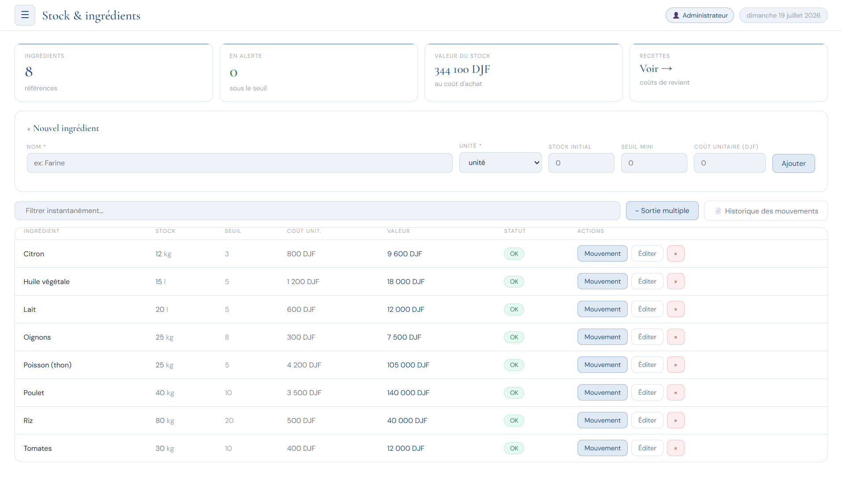Expand the Unité dropdown
Image resolution: width=842 pixels, height=483 pixels.
[500, 163]
